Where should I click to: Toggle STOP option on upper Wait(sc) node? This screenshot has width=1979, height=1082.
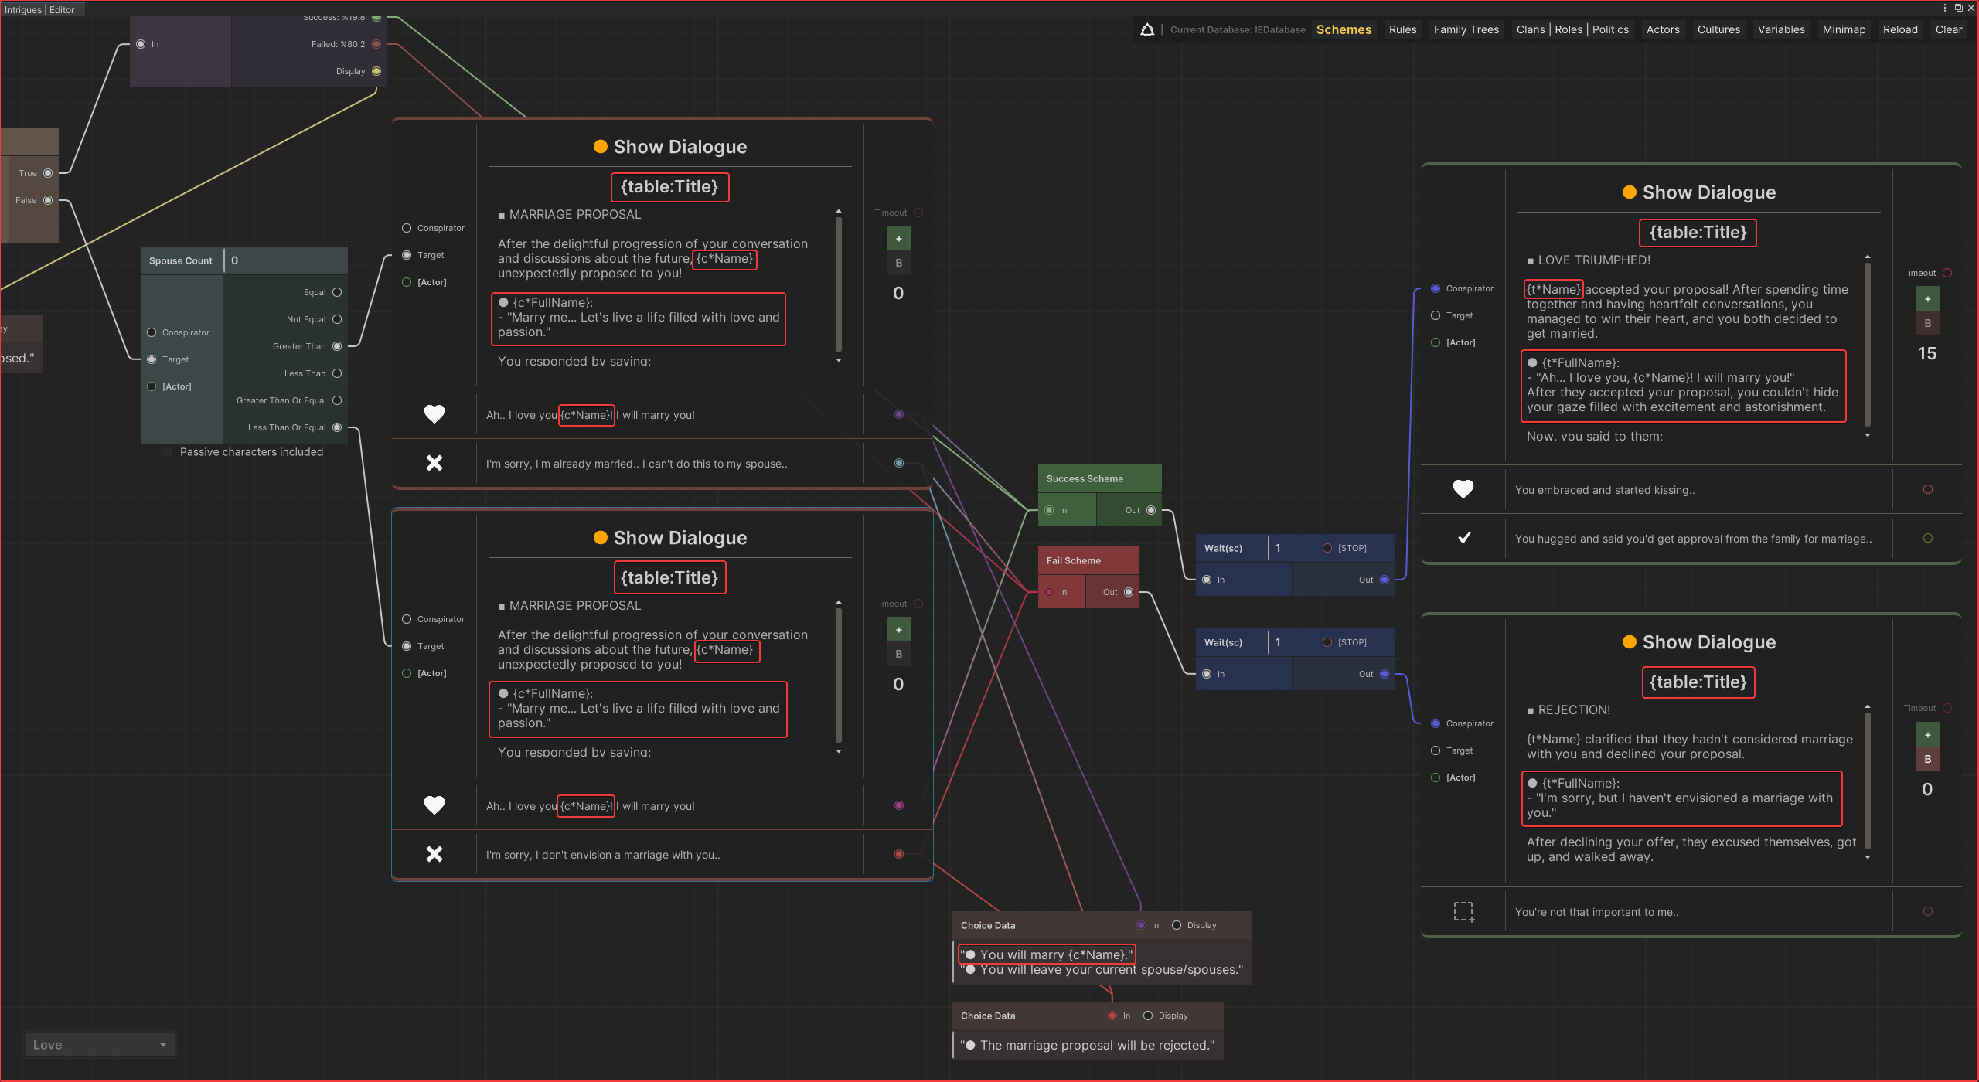(1327, 548)
